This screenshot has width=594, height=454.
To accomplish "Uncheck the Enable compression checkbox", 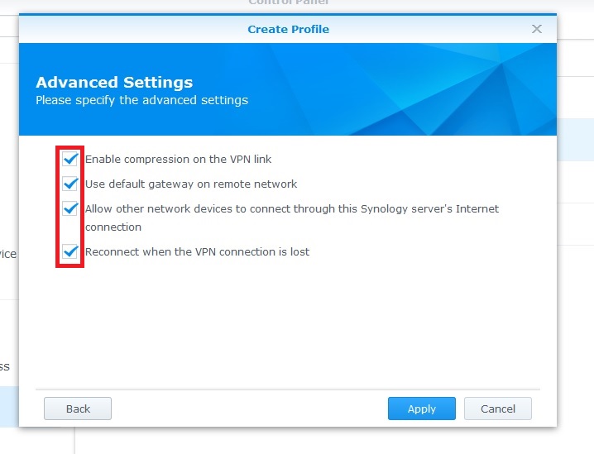I will pyautogui.click(x=70, y=159).
